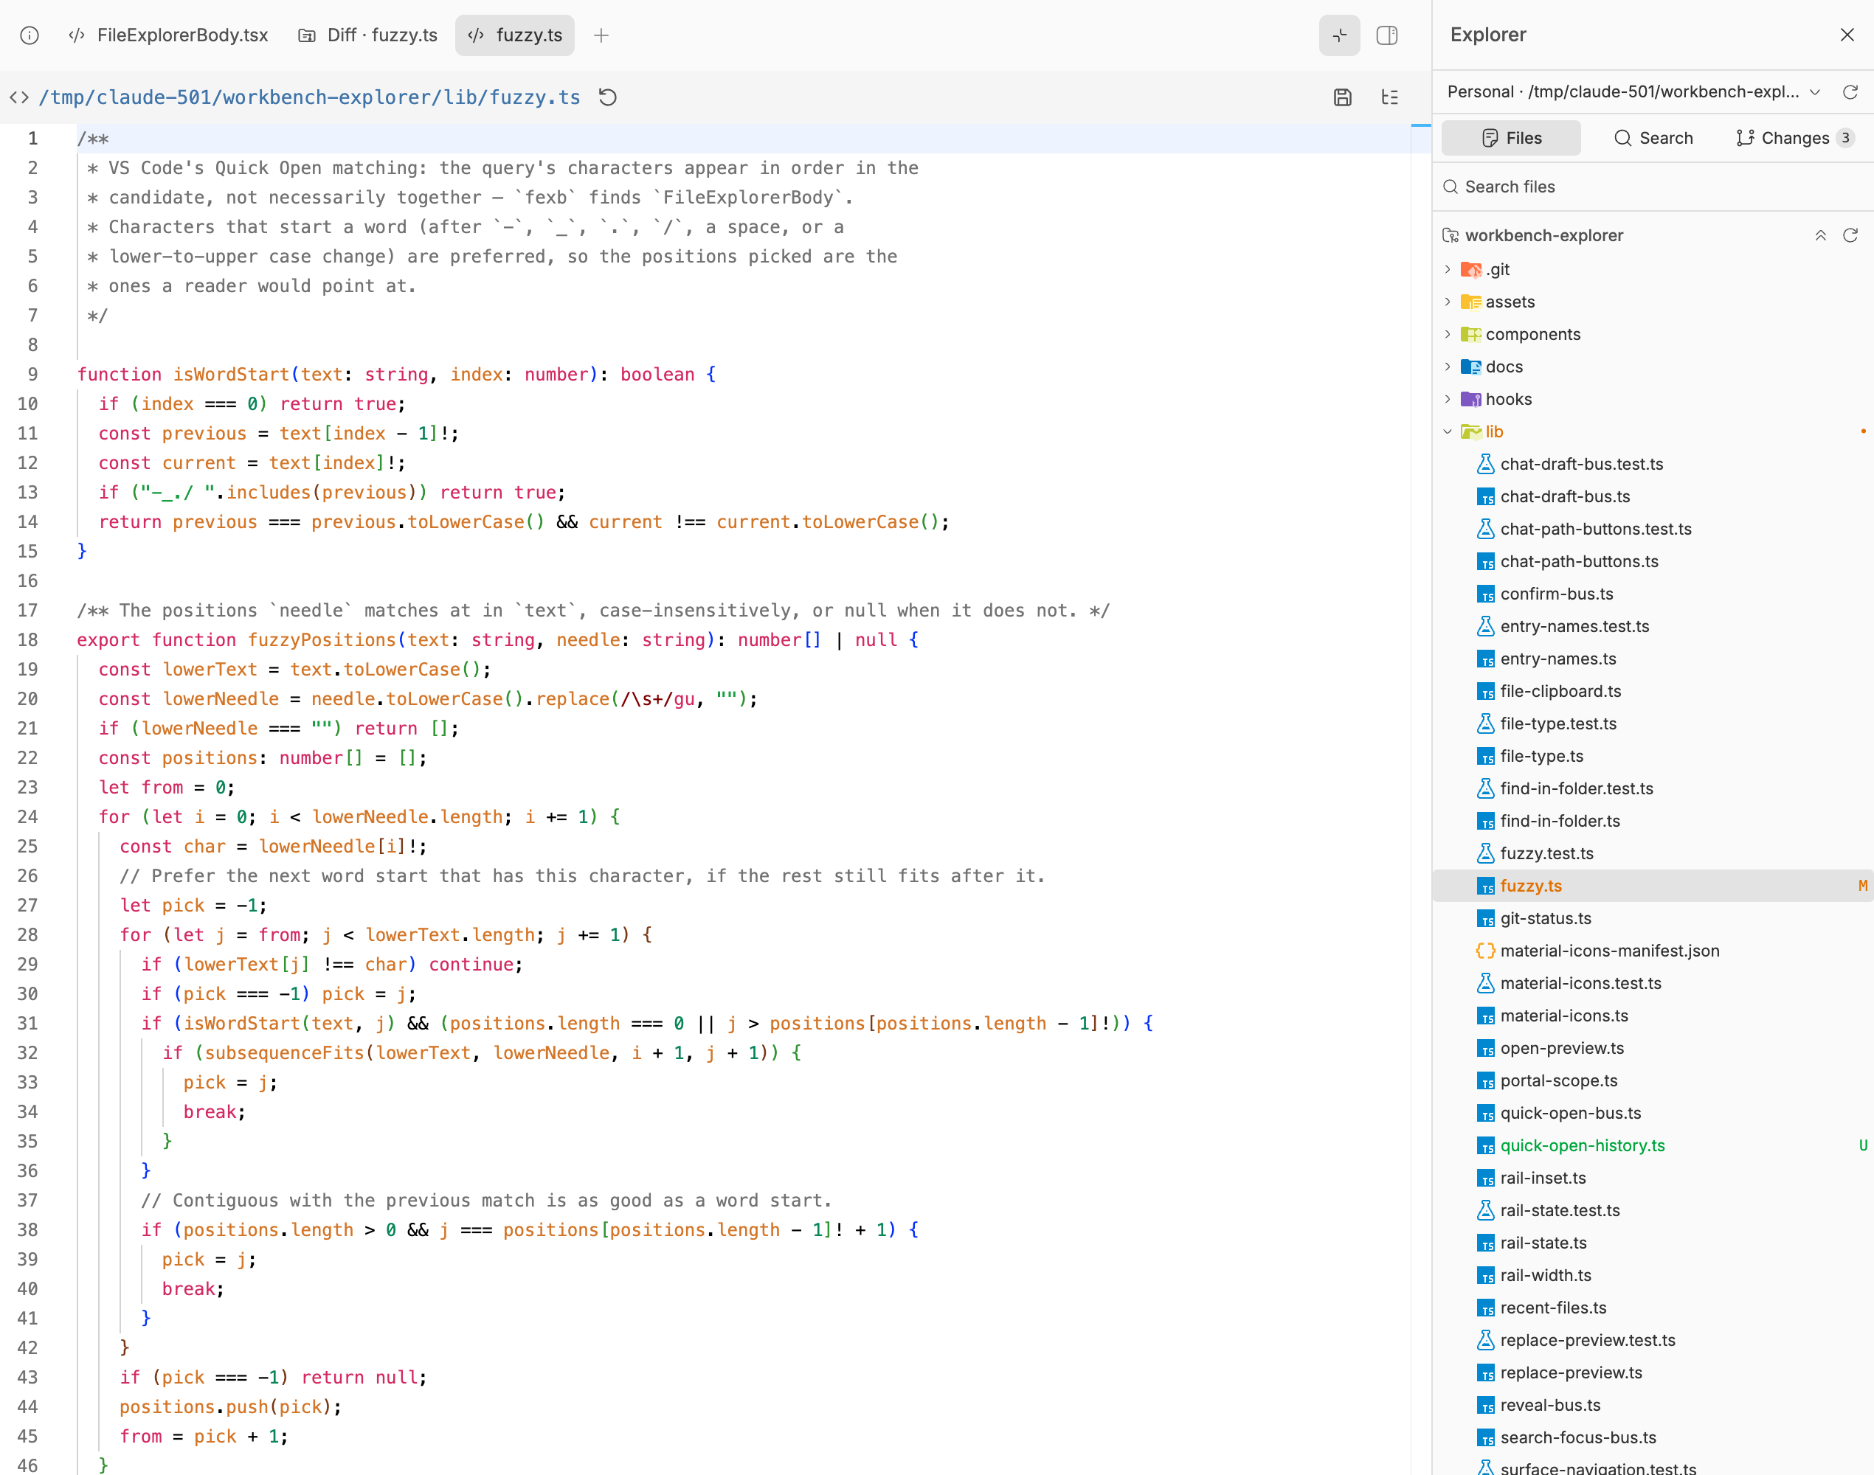Screen dimensions: 1874x1475
Task: Select the fuzzy.ts editor tab
Action: pos(515,35)
